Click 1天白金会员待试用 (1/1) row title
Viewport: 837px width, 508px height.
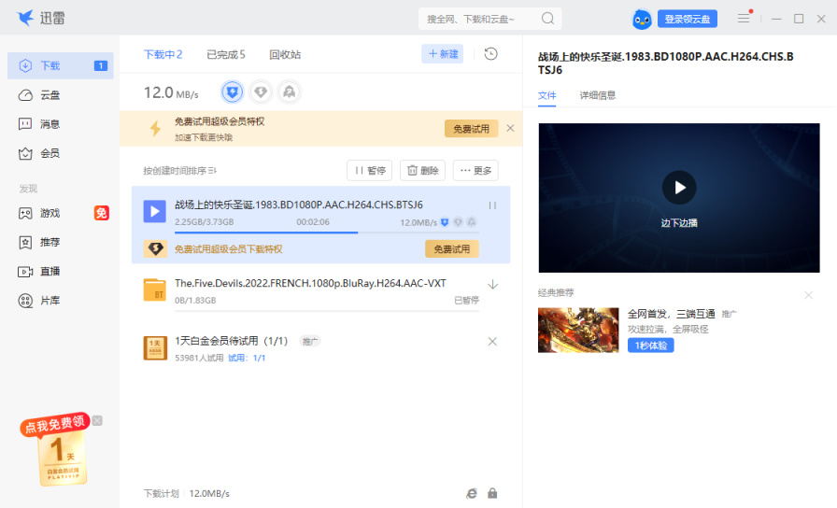click(231, 341)
